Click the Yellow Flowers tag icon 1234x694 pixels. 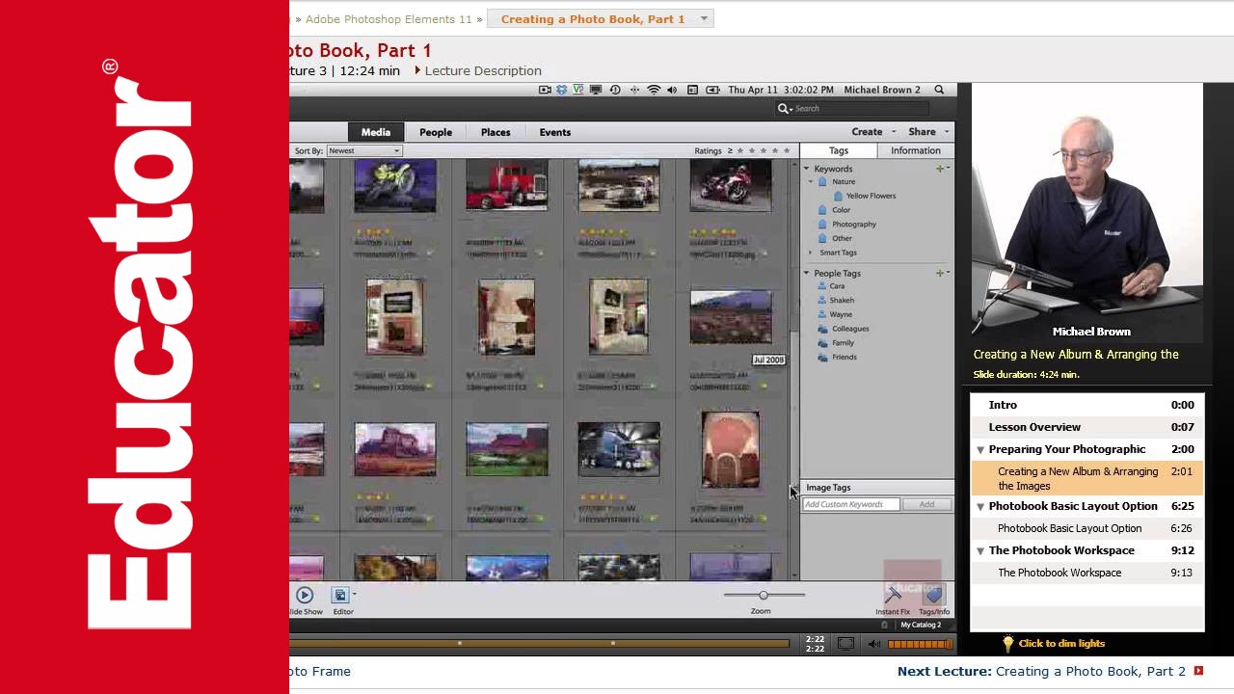coord(838,196)
